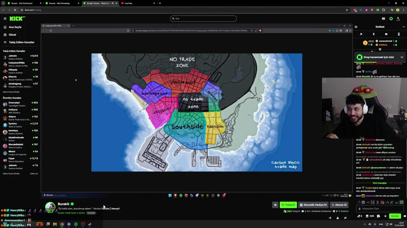
Task: Click BurakG streamer avatar
Action: (50, 207)
